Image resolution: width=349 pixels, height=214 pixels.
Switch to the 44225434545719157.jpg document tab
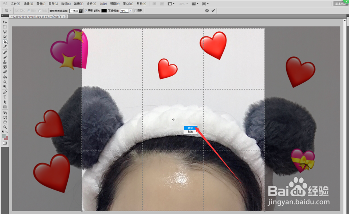(x=37, y=17)
